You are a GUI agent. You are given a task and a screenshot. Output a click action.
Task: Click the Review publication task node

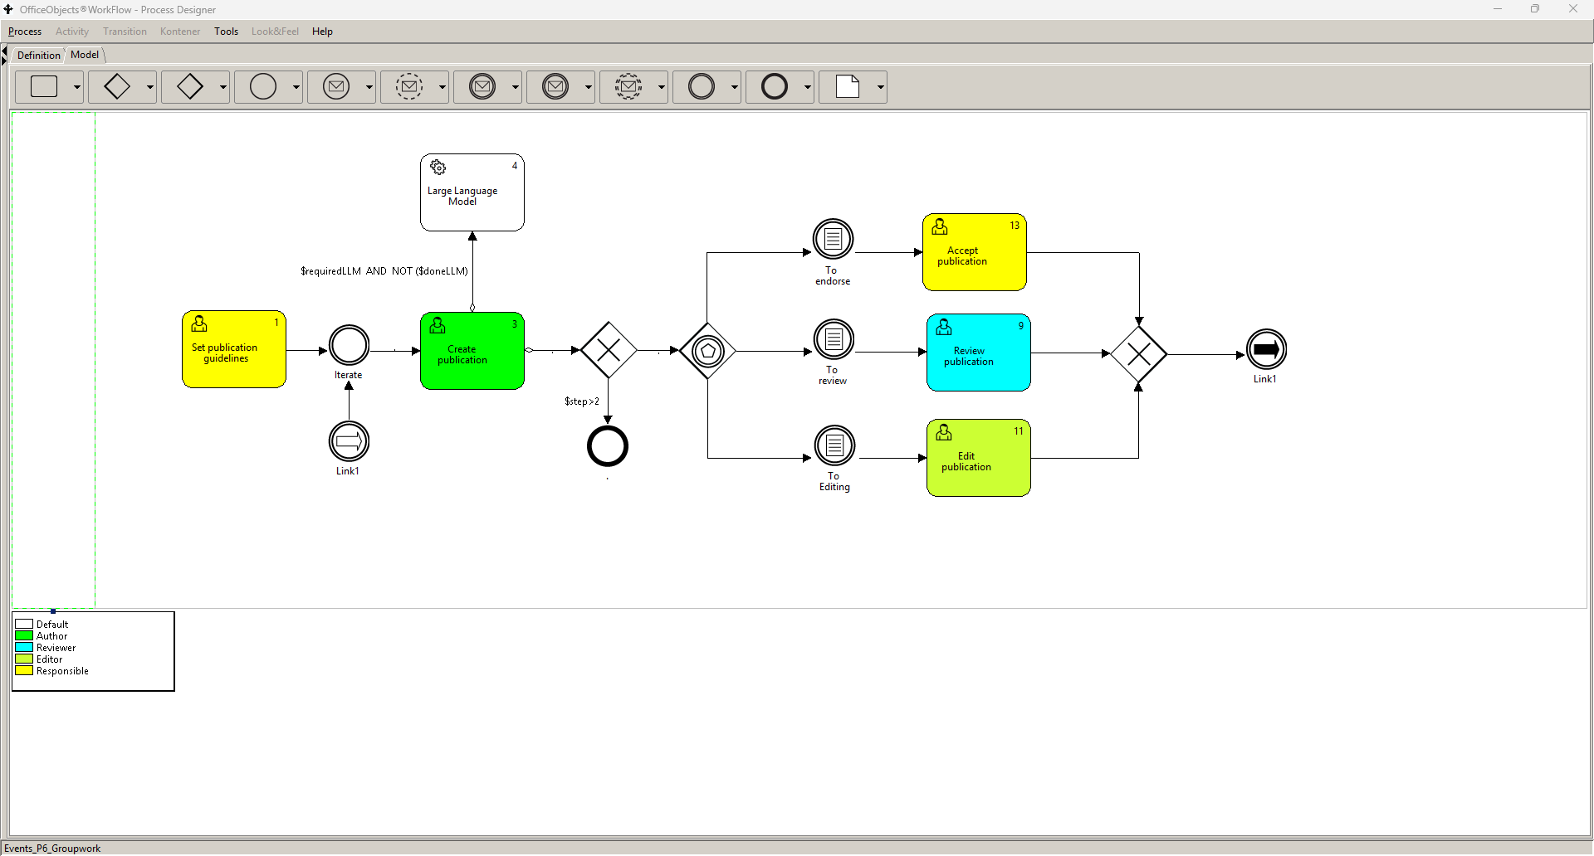point(979,353)
